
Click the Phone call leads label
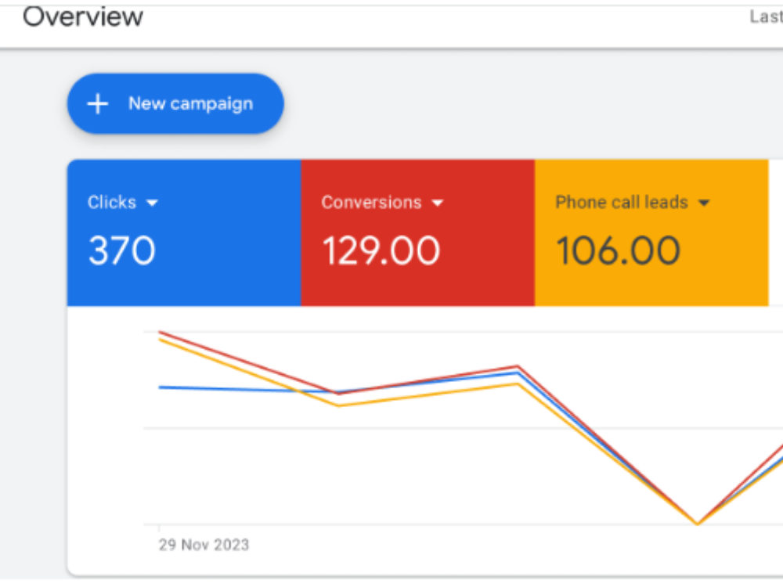pos(622,202)
